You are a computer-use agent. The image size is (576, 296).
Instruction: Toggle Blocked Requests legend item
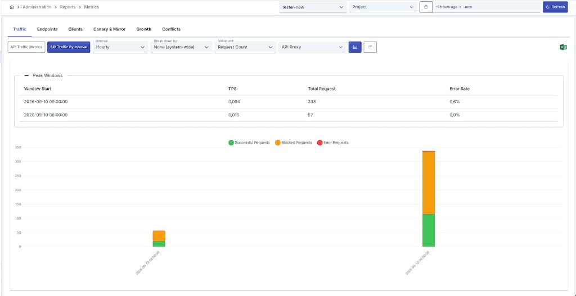click(293, 142)
